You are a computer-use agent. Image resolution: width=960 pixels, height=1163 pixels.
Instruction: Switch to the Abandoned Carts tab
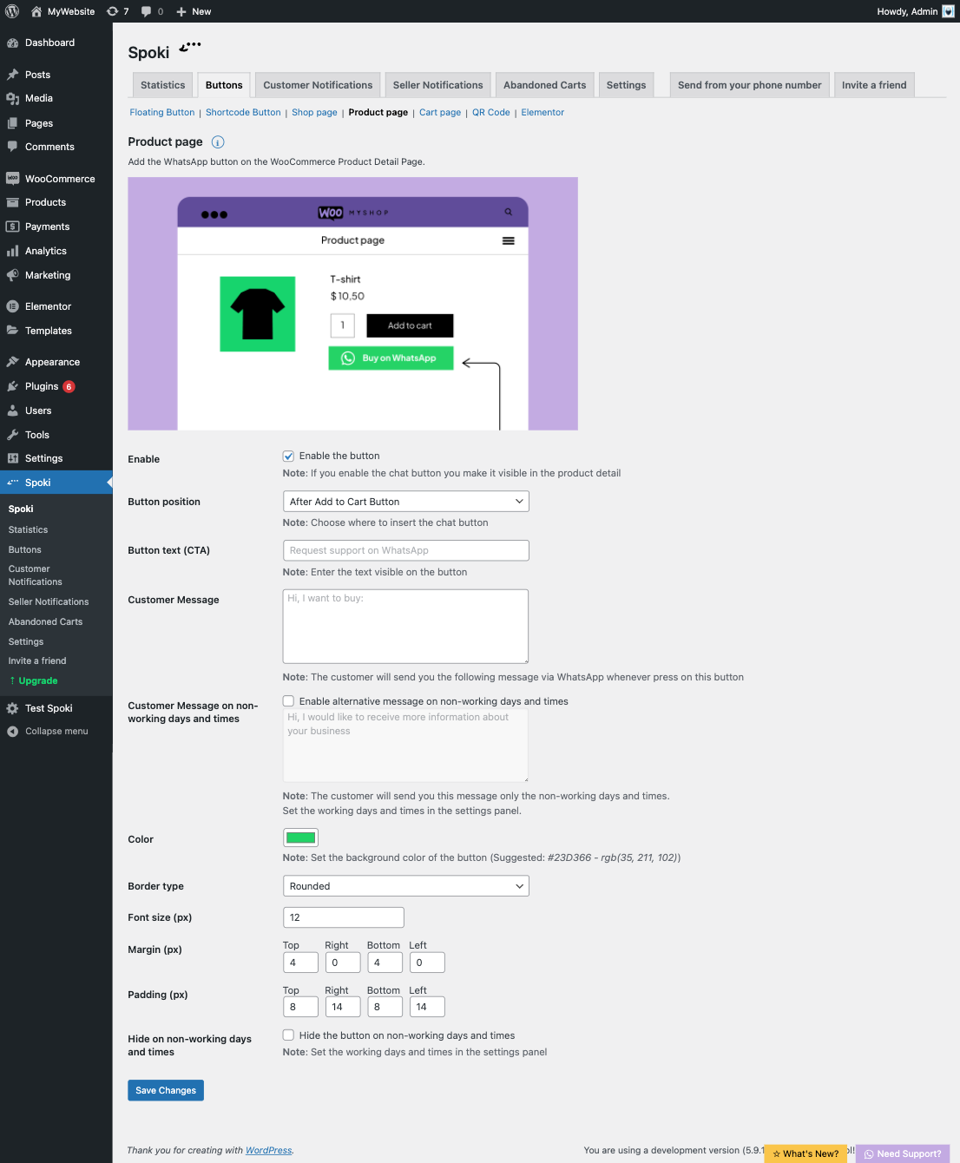tap(545, 85)
